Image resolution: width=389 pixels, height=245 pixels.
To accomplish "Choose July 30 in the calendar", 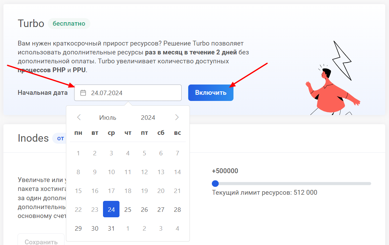I will tap(95, 228).
